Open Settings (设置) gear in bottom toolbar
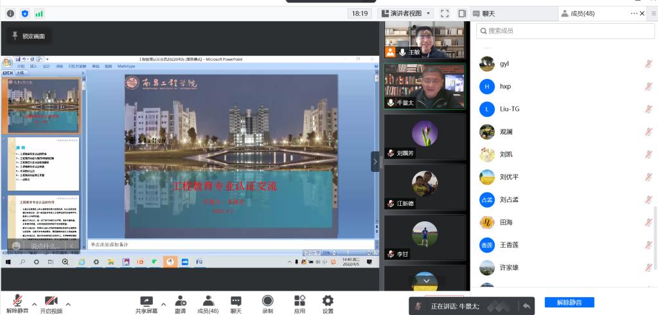The width and height of the screenshot is (658, 315). pos(328,304)
